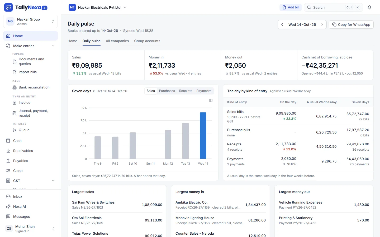
Task: Show Receipts in seven days chart
Action: point(186,91)
